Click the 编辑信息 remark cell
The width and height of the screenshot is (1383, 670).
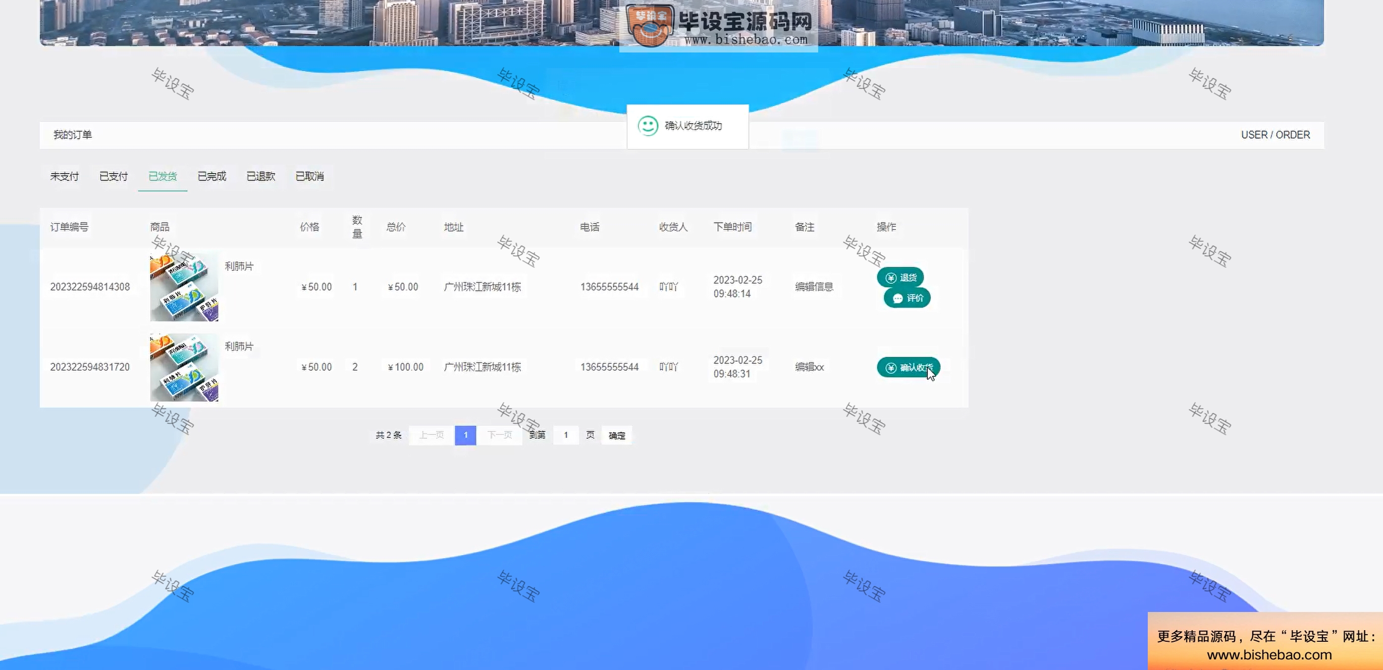(815, 287)
